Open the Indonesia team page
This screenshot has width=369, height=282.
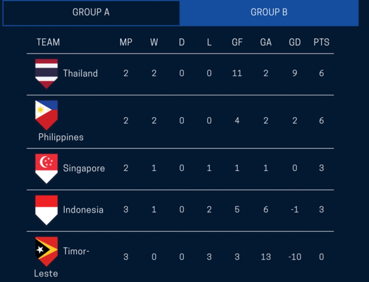tap(83, 209)
